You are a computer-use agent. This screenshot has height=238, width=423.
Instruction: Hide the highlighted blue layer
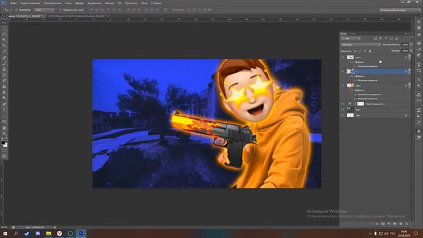click(342, 71)
